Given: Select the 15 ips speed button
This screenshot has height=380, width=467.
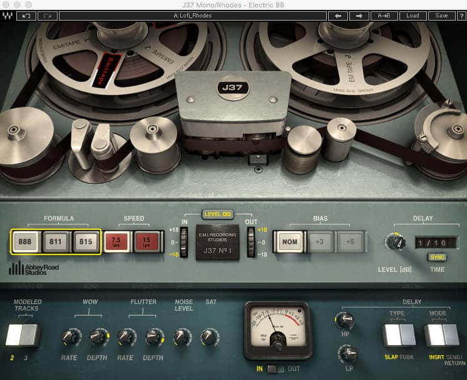Looking at the screenshot, I should tap(147, 241).
